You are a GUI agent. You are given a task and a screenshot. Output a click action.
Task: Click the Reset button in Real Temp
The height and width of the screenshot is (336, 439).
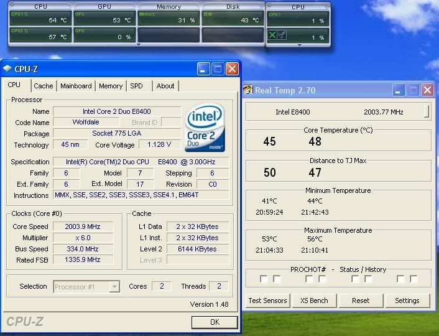(x=361, y=301)
